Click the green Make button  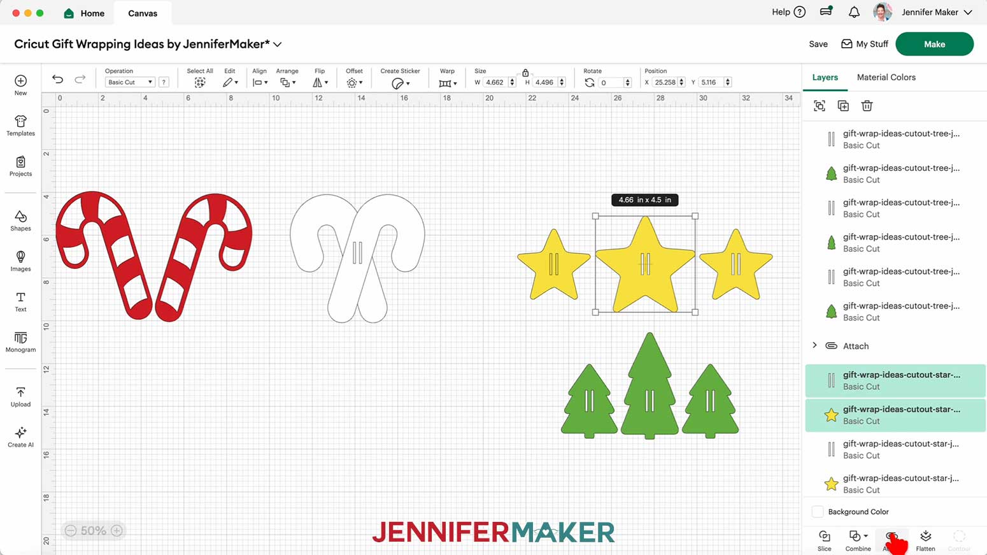(x=934, y=44)
